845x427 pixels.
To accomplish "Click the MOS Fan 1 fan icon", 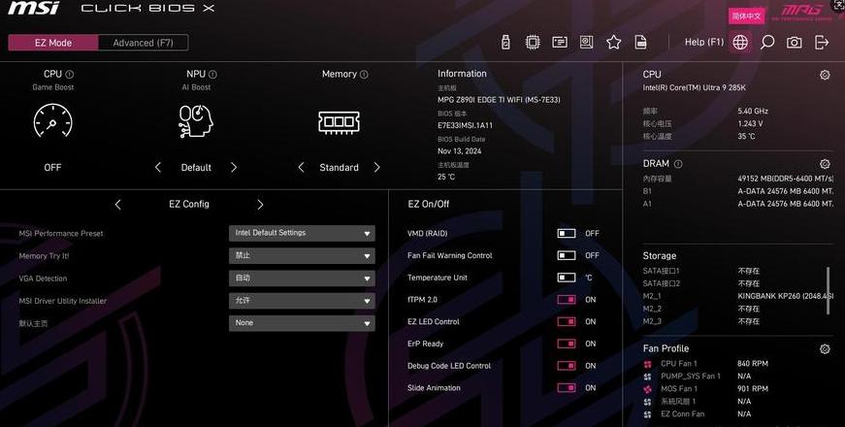I will click(x=648, y=389).
